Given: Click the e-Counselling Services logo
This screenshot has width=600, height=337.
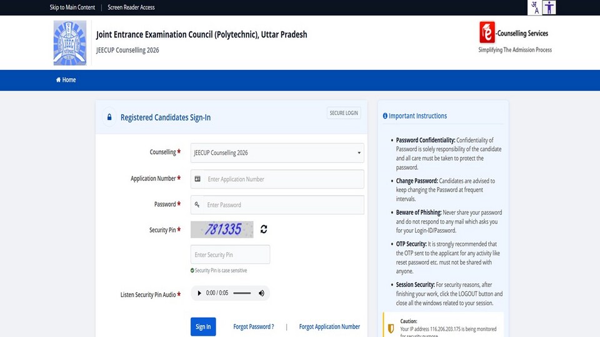Looking at the screenshot, I should [x=514, y=32].
